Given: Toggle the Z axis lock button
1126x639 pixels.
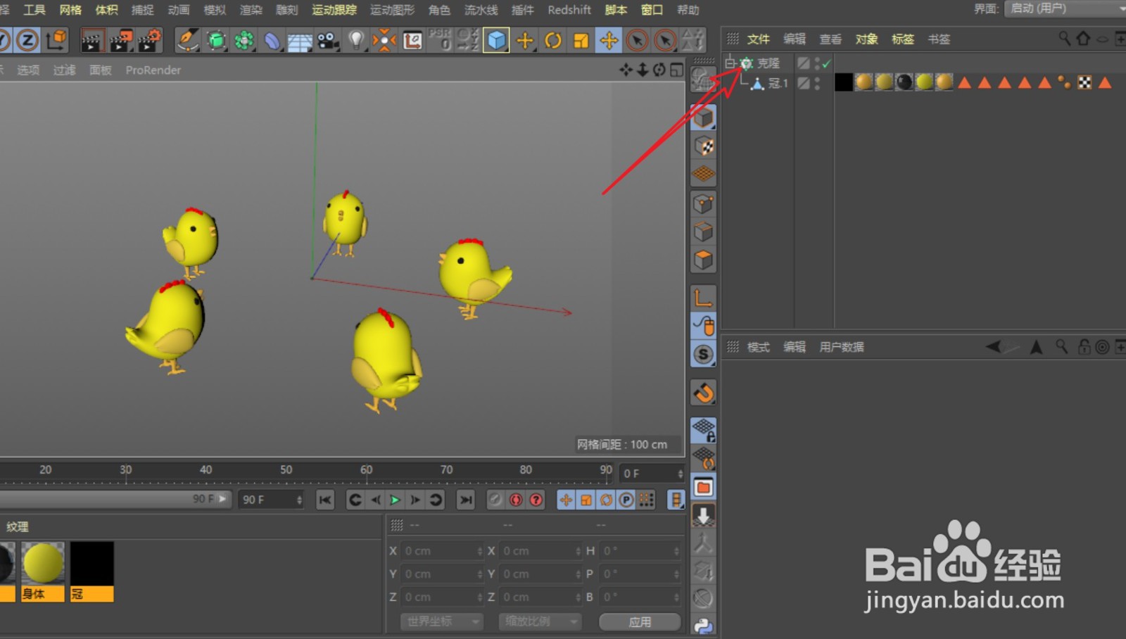Looking at the screenshot, I should tap(27, 40).
